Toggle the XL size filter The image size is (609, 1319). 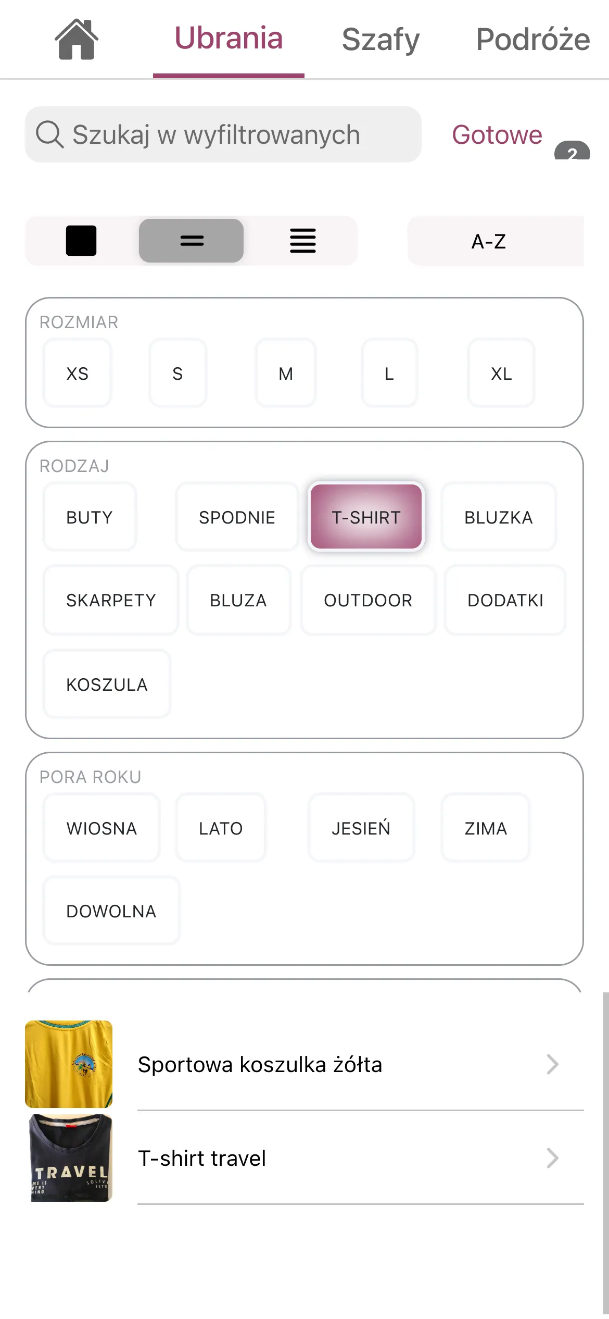[x=501, y=374]
